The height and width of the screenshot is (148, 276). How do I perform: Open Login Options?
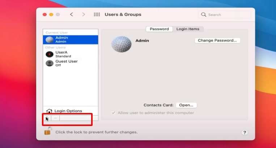(x=71, y=111)
